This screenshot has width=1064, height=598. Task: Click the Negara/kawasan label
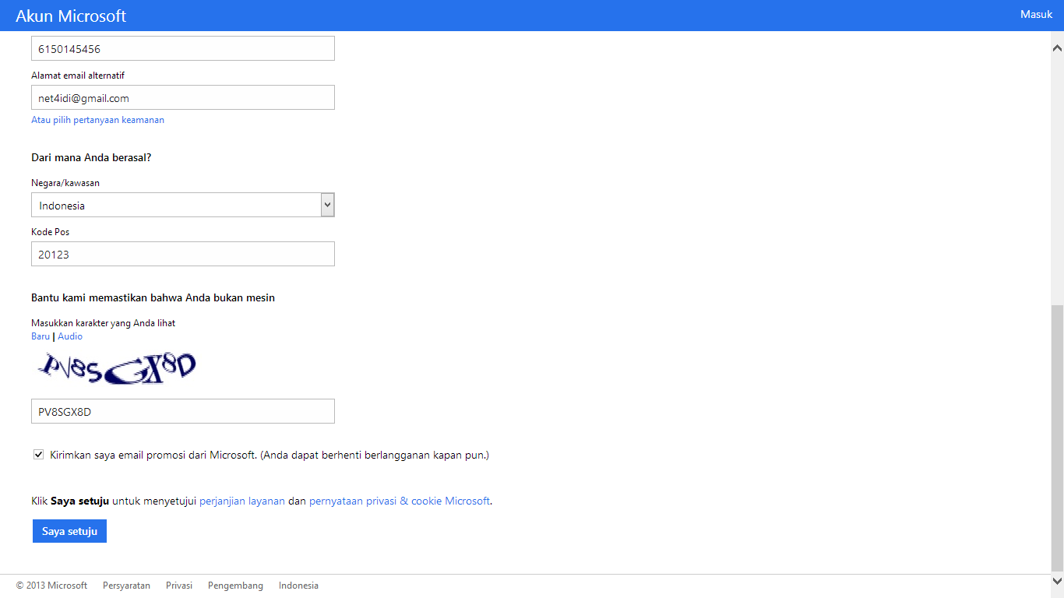65,183
